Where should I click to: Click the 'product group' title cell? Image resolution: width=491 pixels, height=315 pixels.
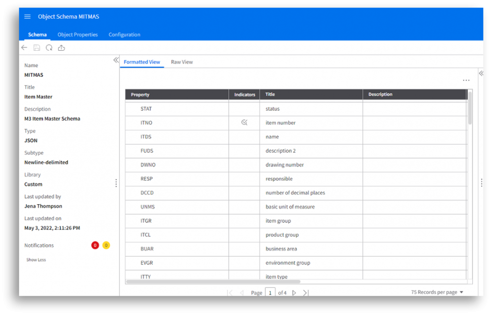(311, 235)
